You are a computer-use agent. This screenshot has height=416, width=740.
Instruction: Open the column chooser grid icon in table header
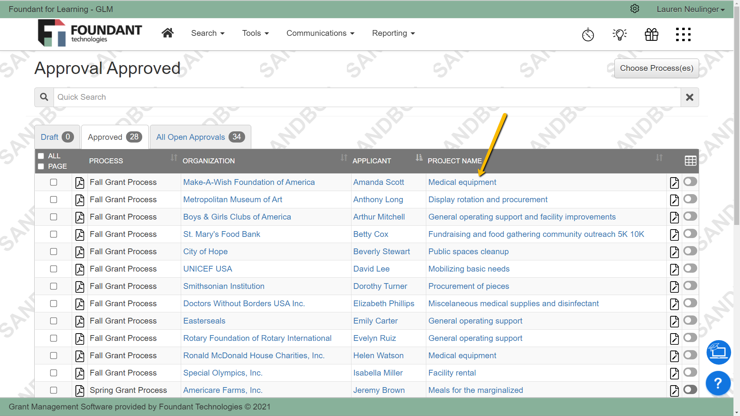pos(690,161)
